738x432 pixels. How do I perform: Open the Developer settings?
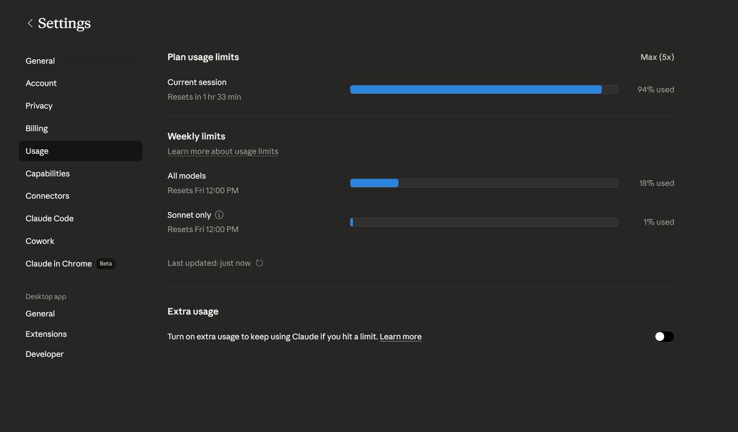[x=44, y=354]
